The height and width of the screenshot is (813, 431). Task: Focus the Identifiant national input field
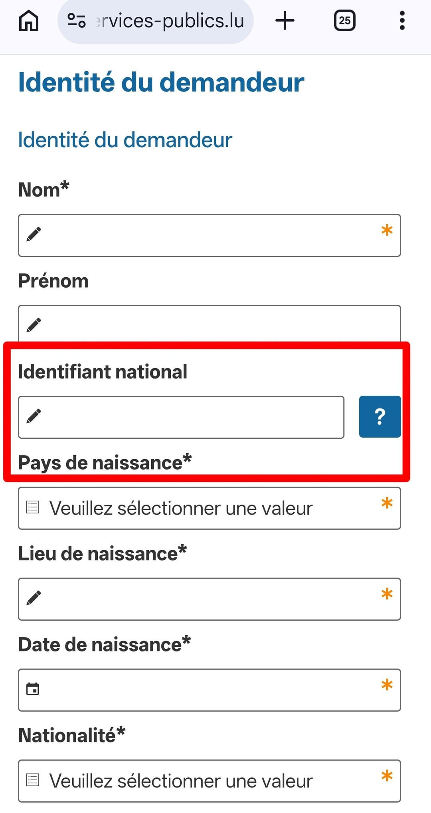tap(188, 417)
